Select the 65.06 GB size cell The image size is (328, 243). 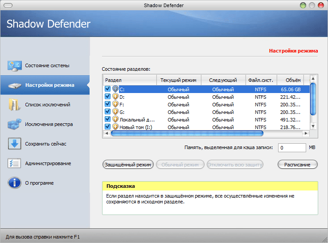tap(291, 89)
